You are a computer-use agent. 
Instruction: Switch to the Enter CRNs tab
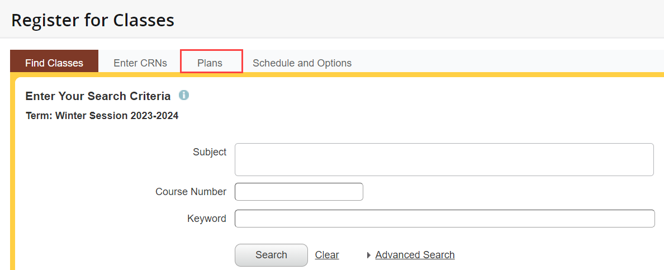[x=140, y=63]
